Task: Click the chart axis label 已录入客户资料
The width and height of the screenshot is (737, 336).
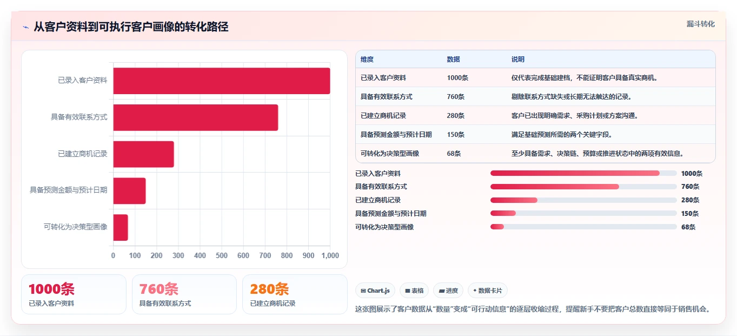Action: pyautogui.click(x=82, y=81)
